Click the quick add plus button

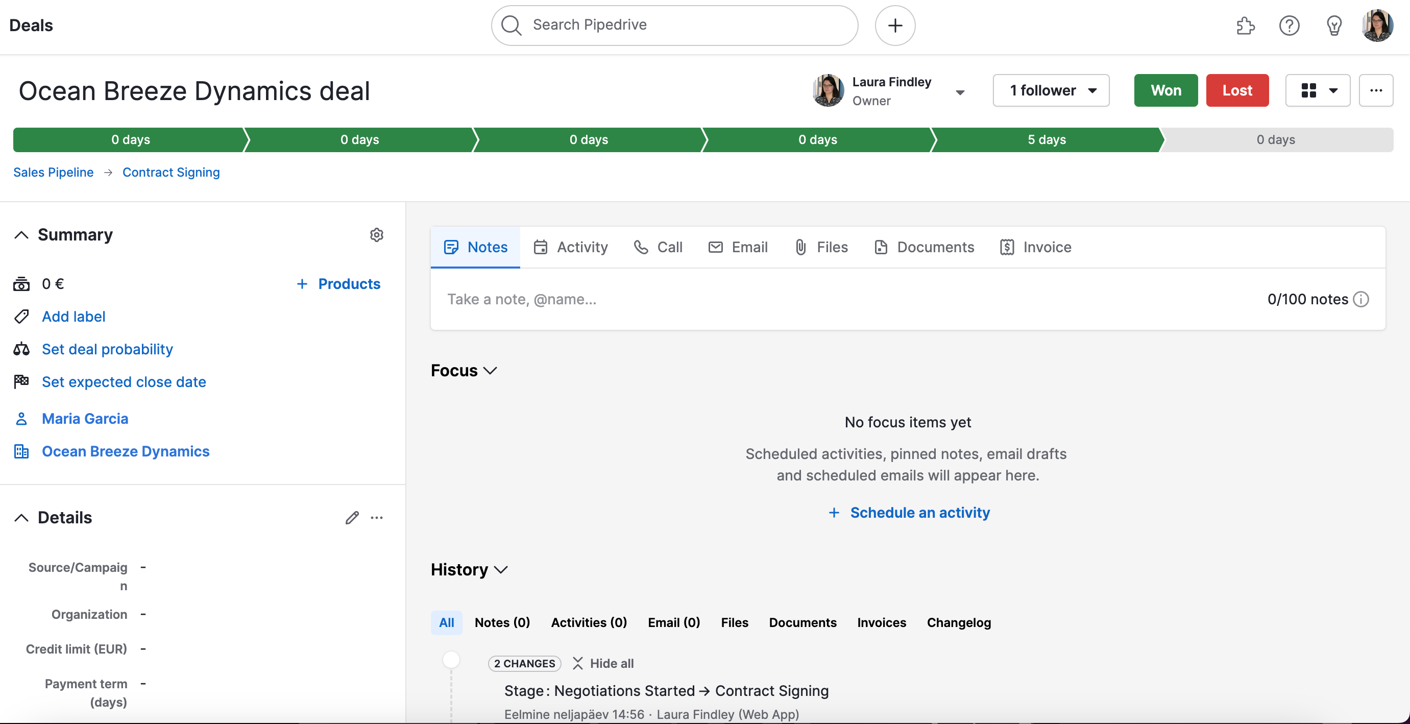(x=894, y=26)
